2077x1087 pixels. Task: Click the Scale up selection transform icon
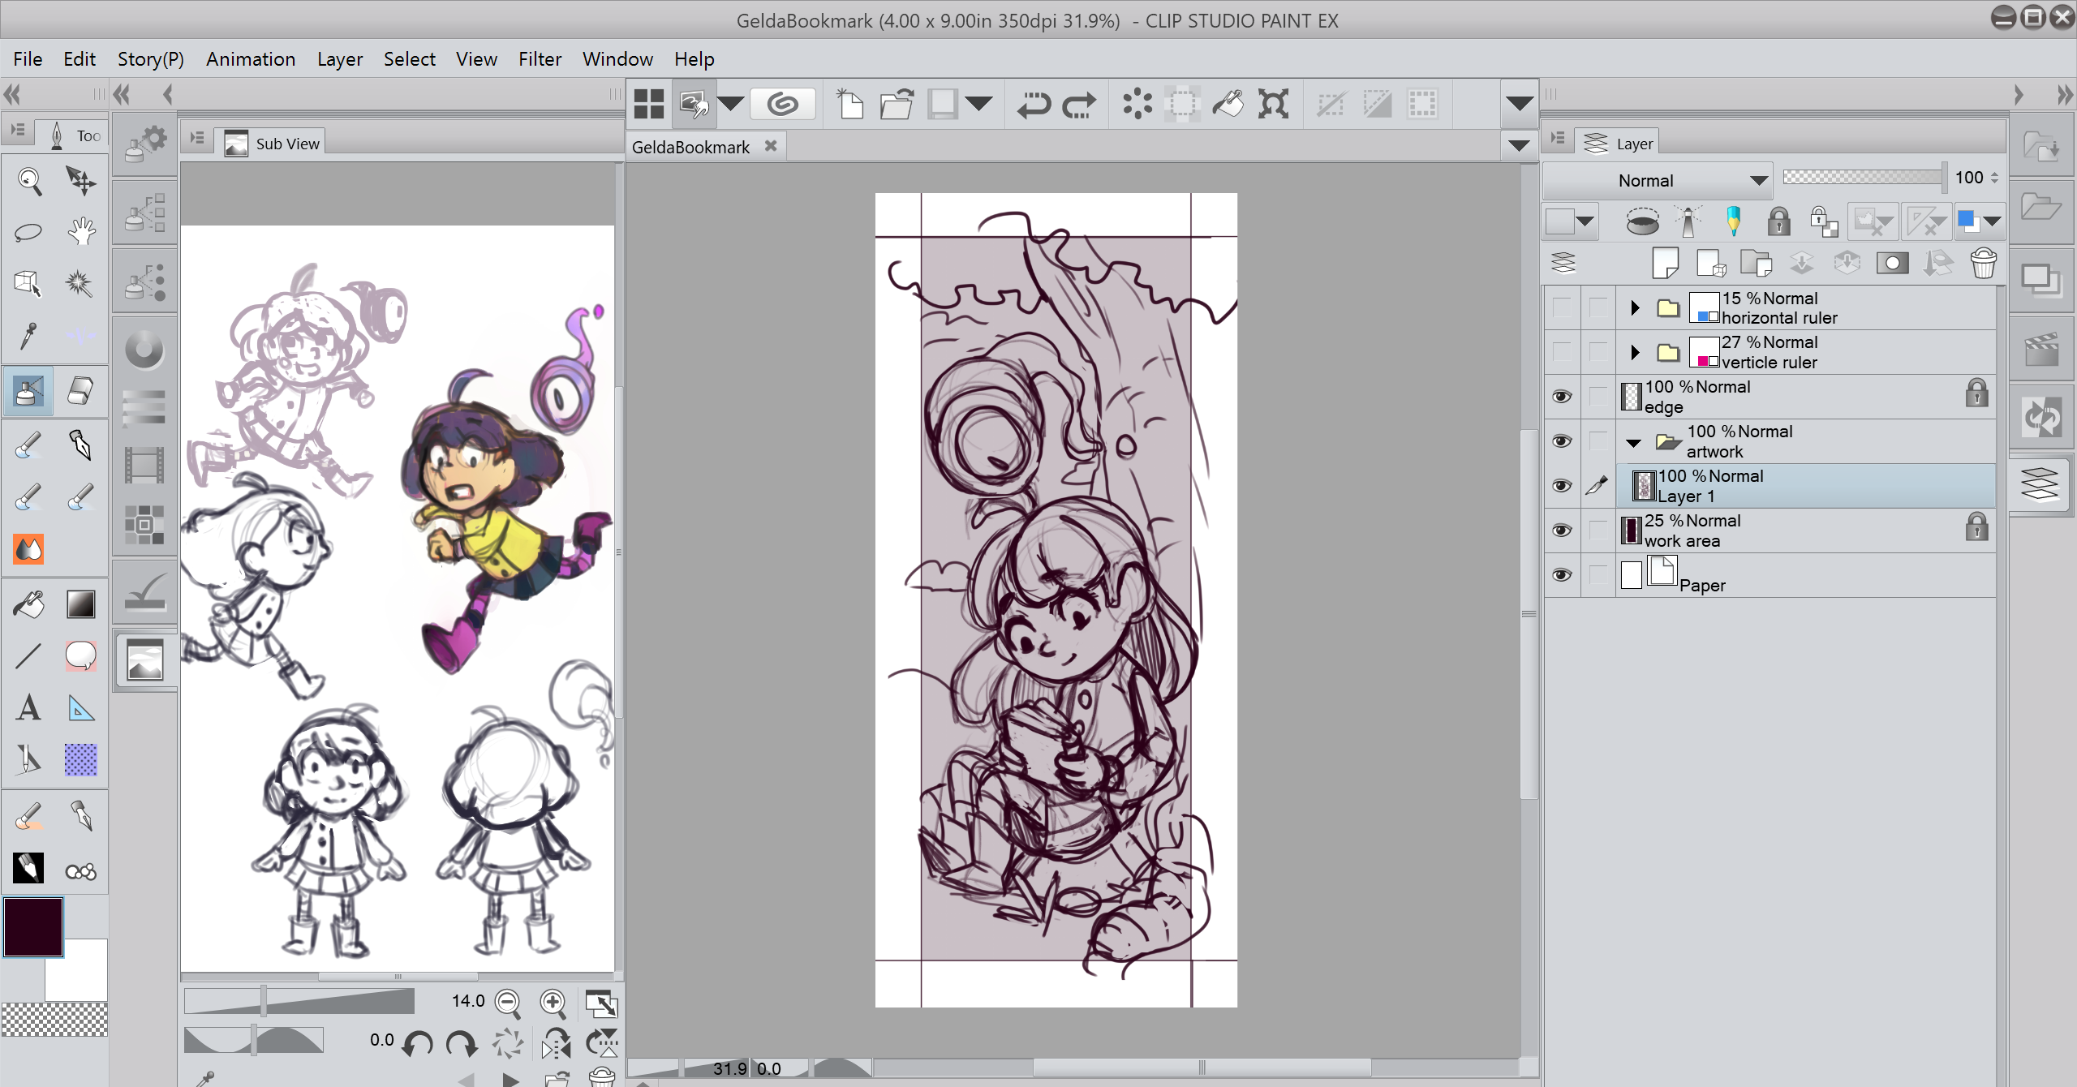tap(1274, 105)
